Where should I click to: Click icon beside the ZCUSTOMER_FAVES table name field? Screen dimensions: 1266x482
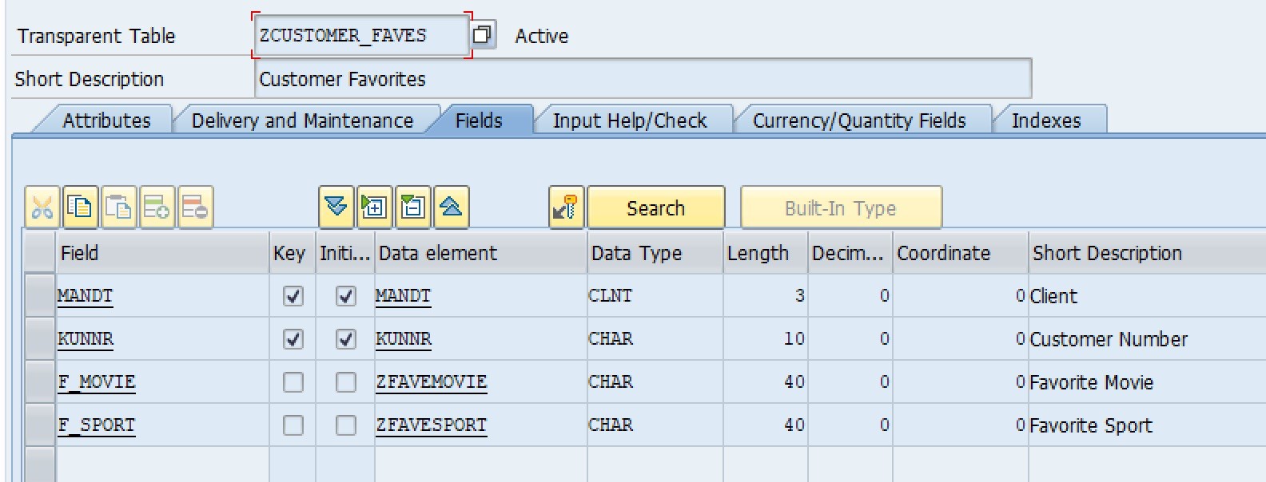coord(482,35)
